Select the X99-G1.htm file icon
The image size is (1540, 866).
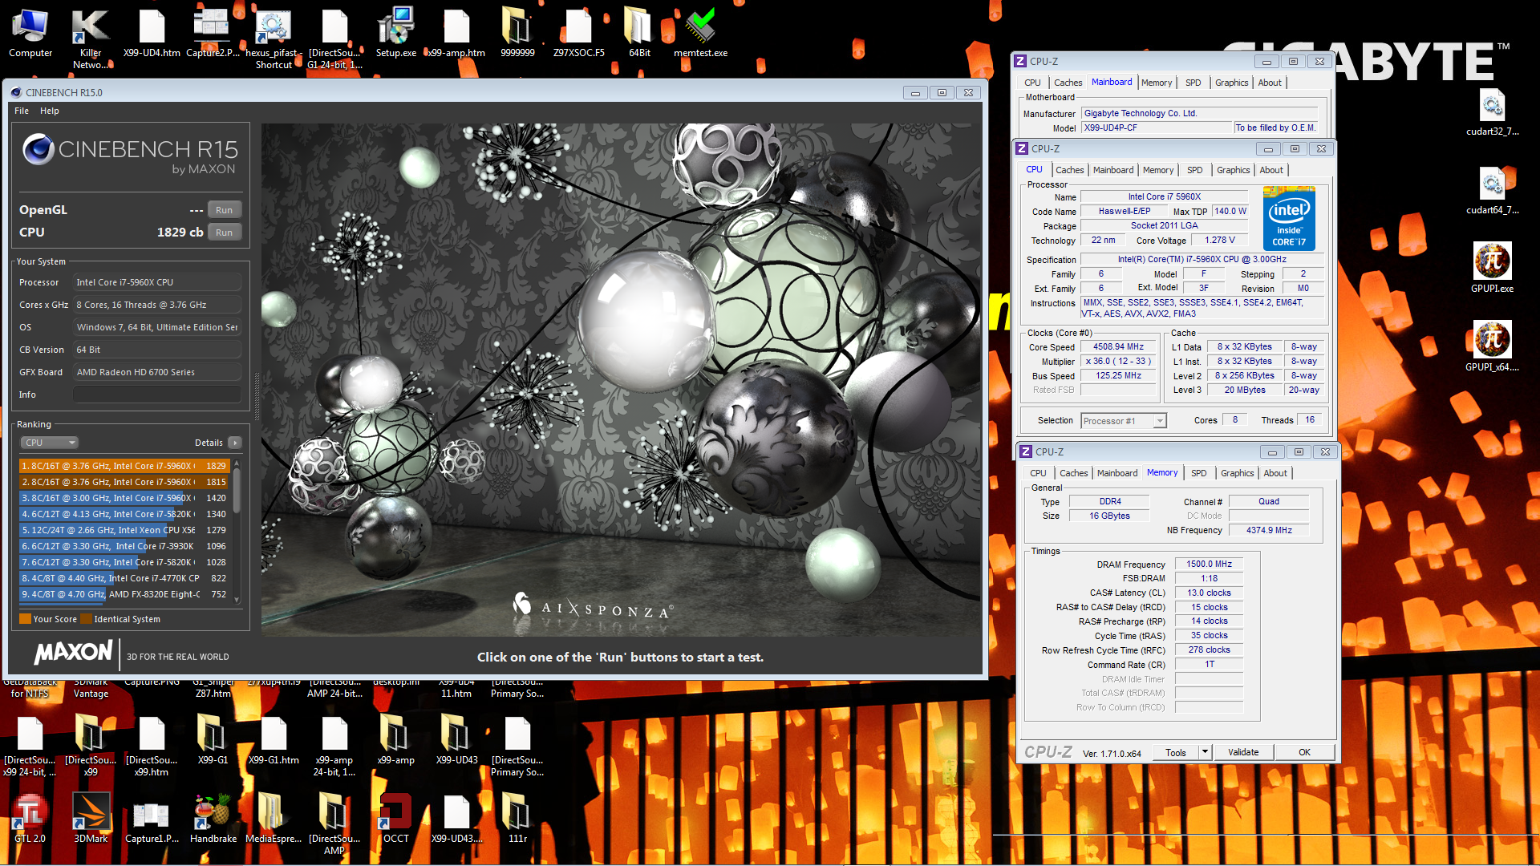(274, 739)
